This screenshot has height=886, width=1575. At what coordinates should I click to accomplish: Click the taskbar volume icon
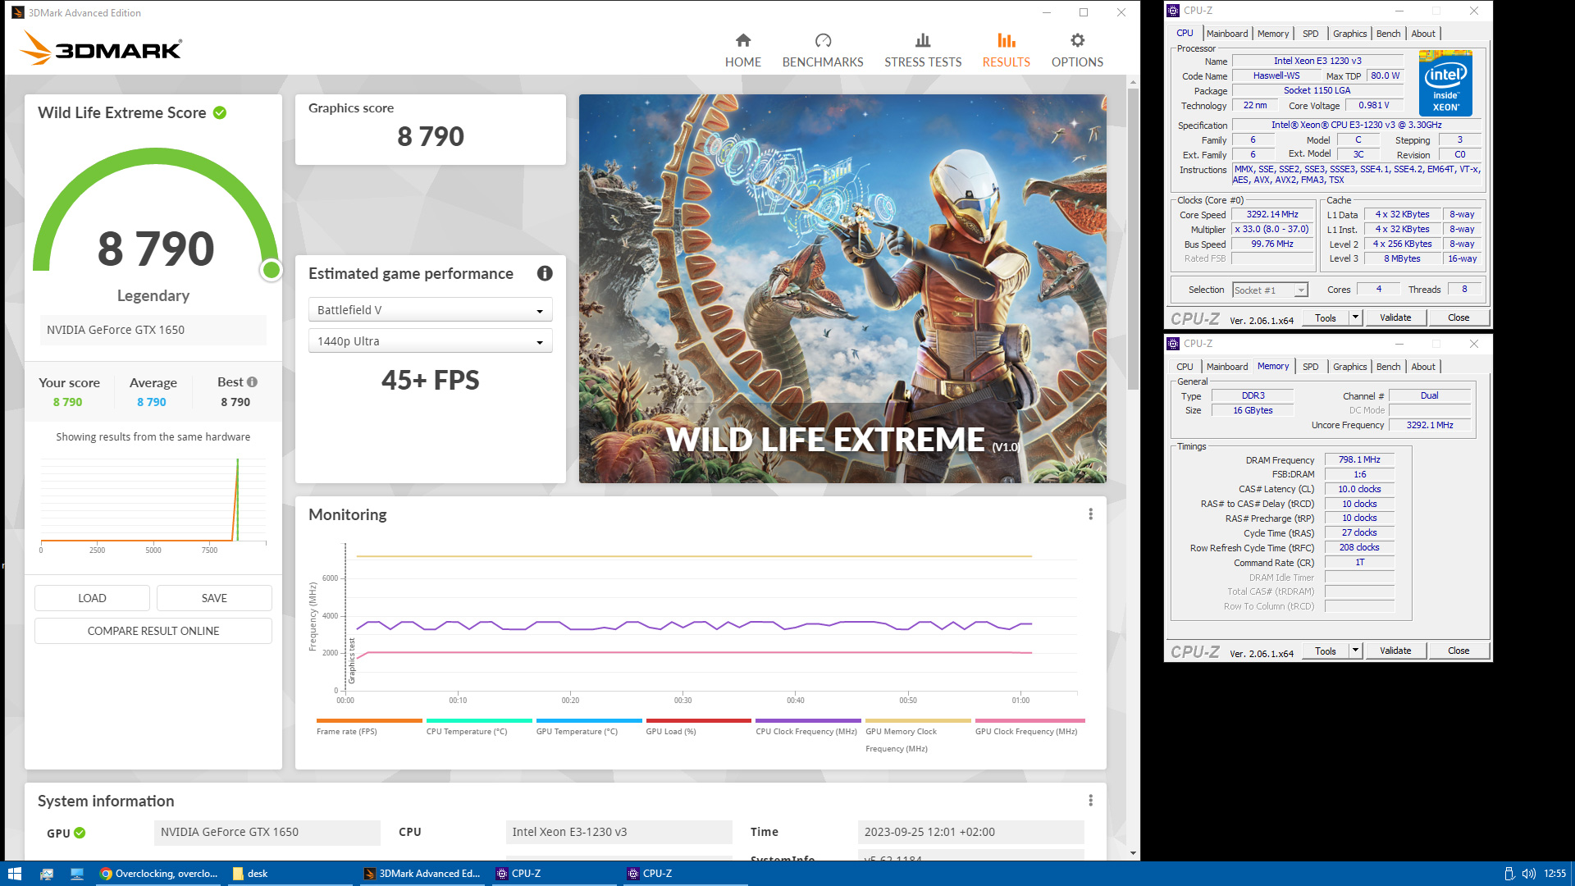(x=1528, y=874)
